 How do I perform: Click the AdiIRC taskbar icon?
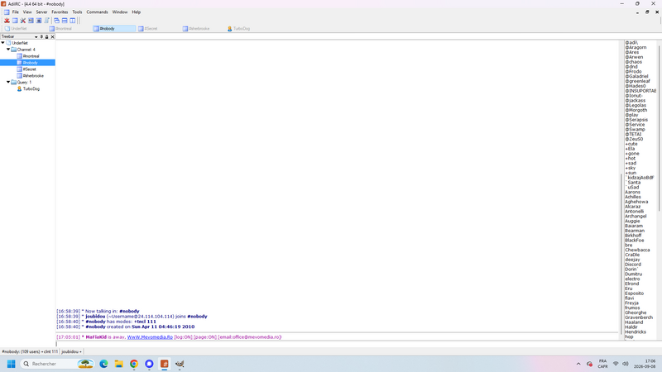tap(164, 364)
